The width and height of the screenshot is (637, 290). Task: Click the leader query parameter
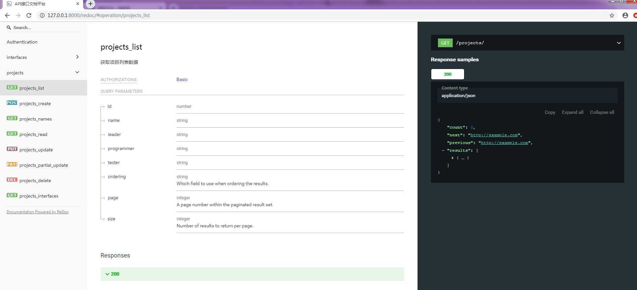[114, 134]
